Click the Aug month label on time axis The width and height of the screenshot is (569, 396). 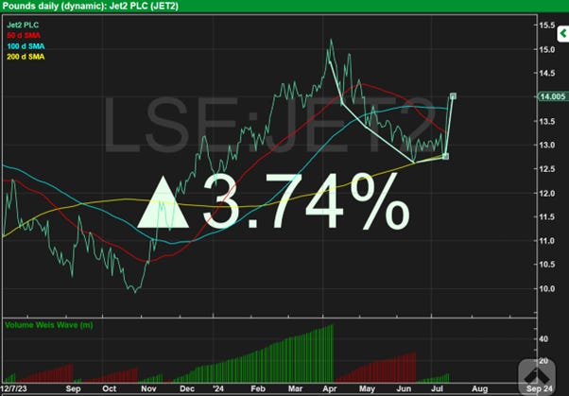point(479,388)
